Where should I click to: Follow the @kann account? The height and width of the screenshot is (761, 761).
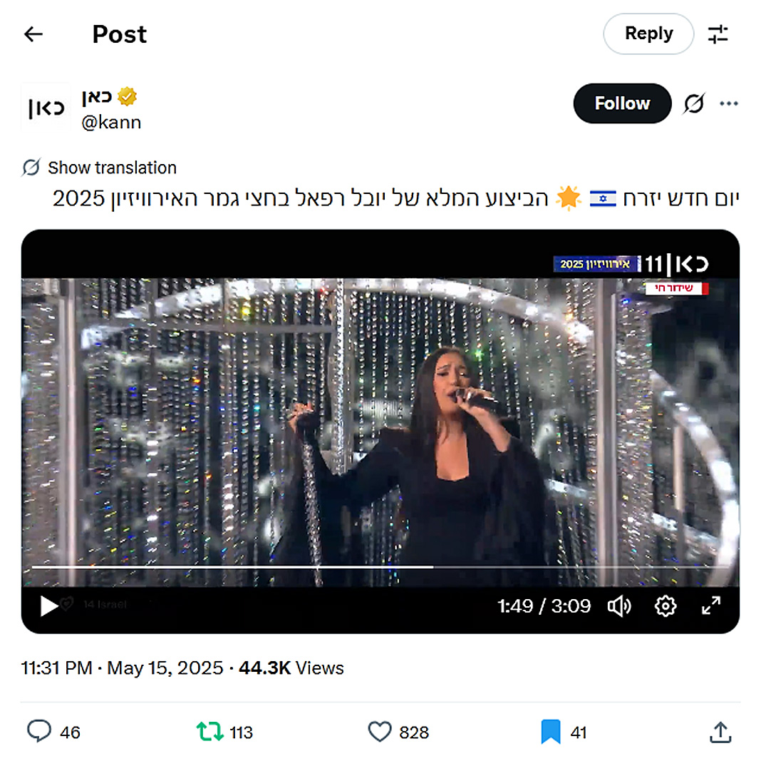(x=622, y=104)
